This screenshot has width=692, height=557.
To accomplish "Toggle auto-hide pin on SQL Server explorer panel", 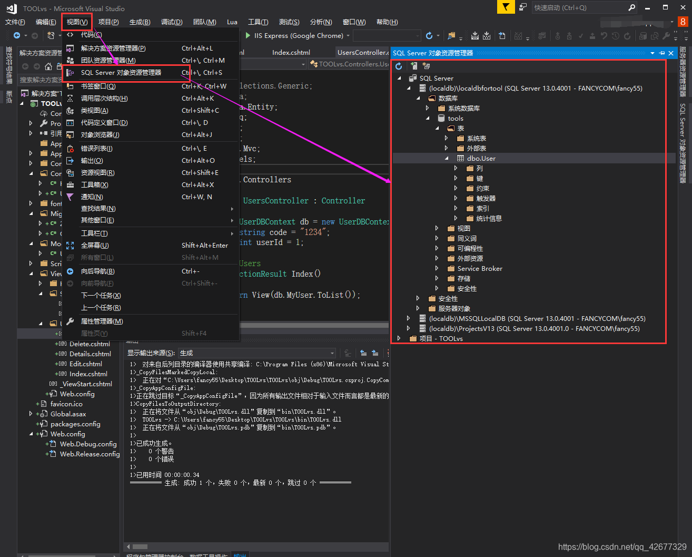I will (662, 53).
